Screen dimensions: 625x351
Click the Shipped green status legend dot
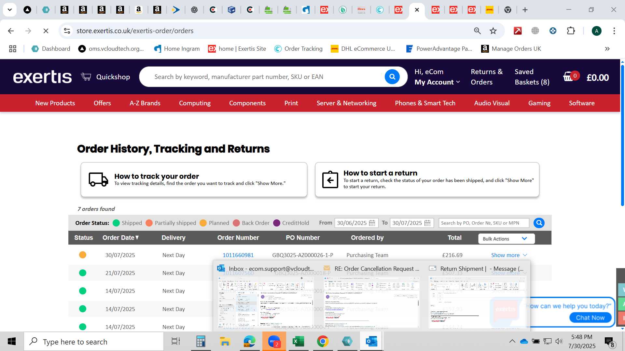point(116,223)
